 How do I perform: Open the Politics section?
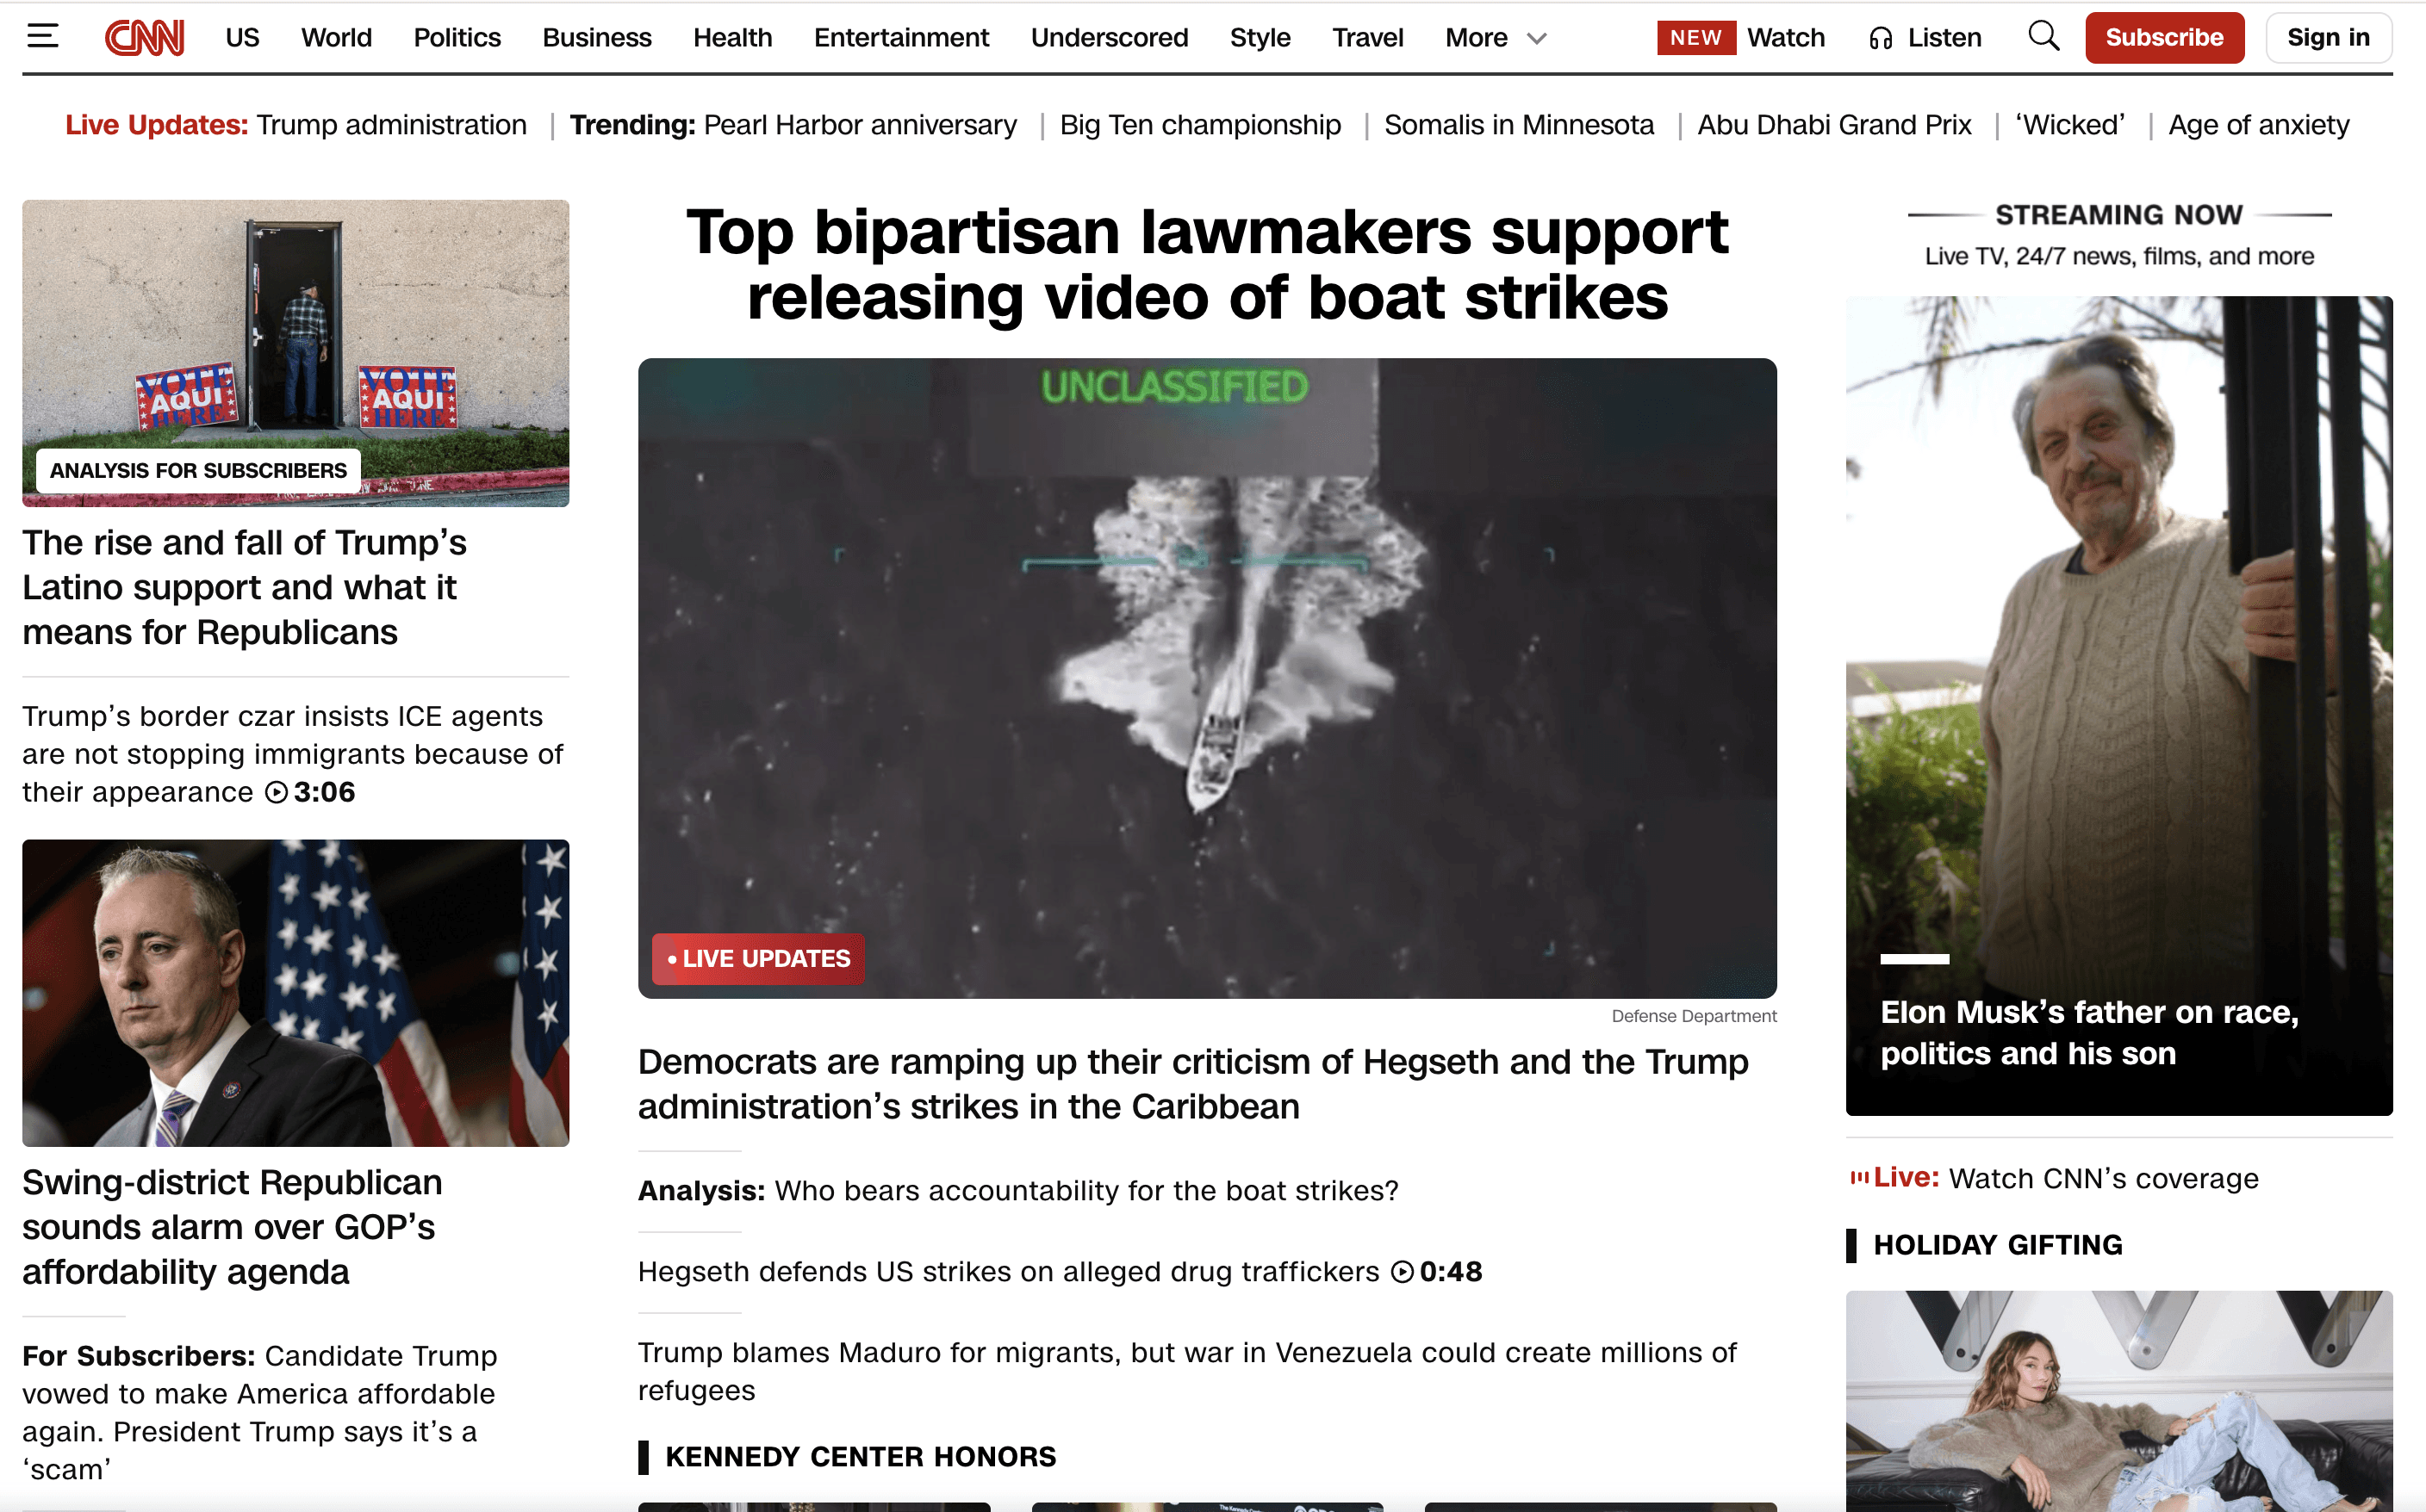coord(457,38)
